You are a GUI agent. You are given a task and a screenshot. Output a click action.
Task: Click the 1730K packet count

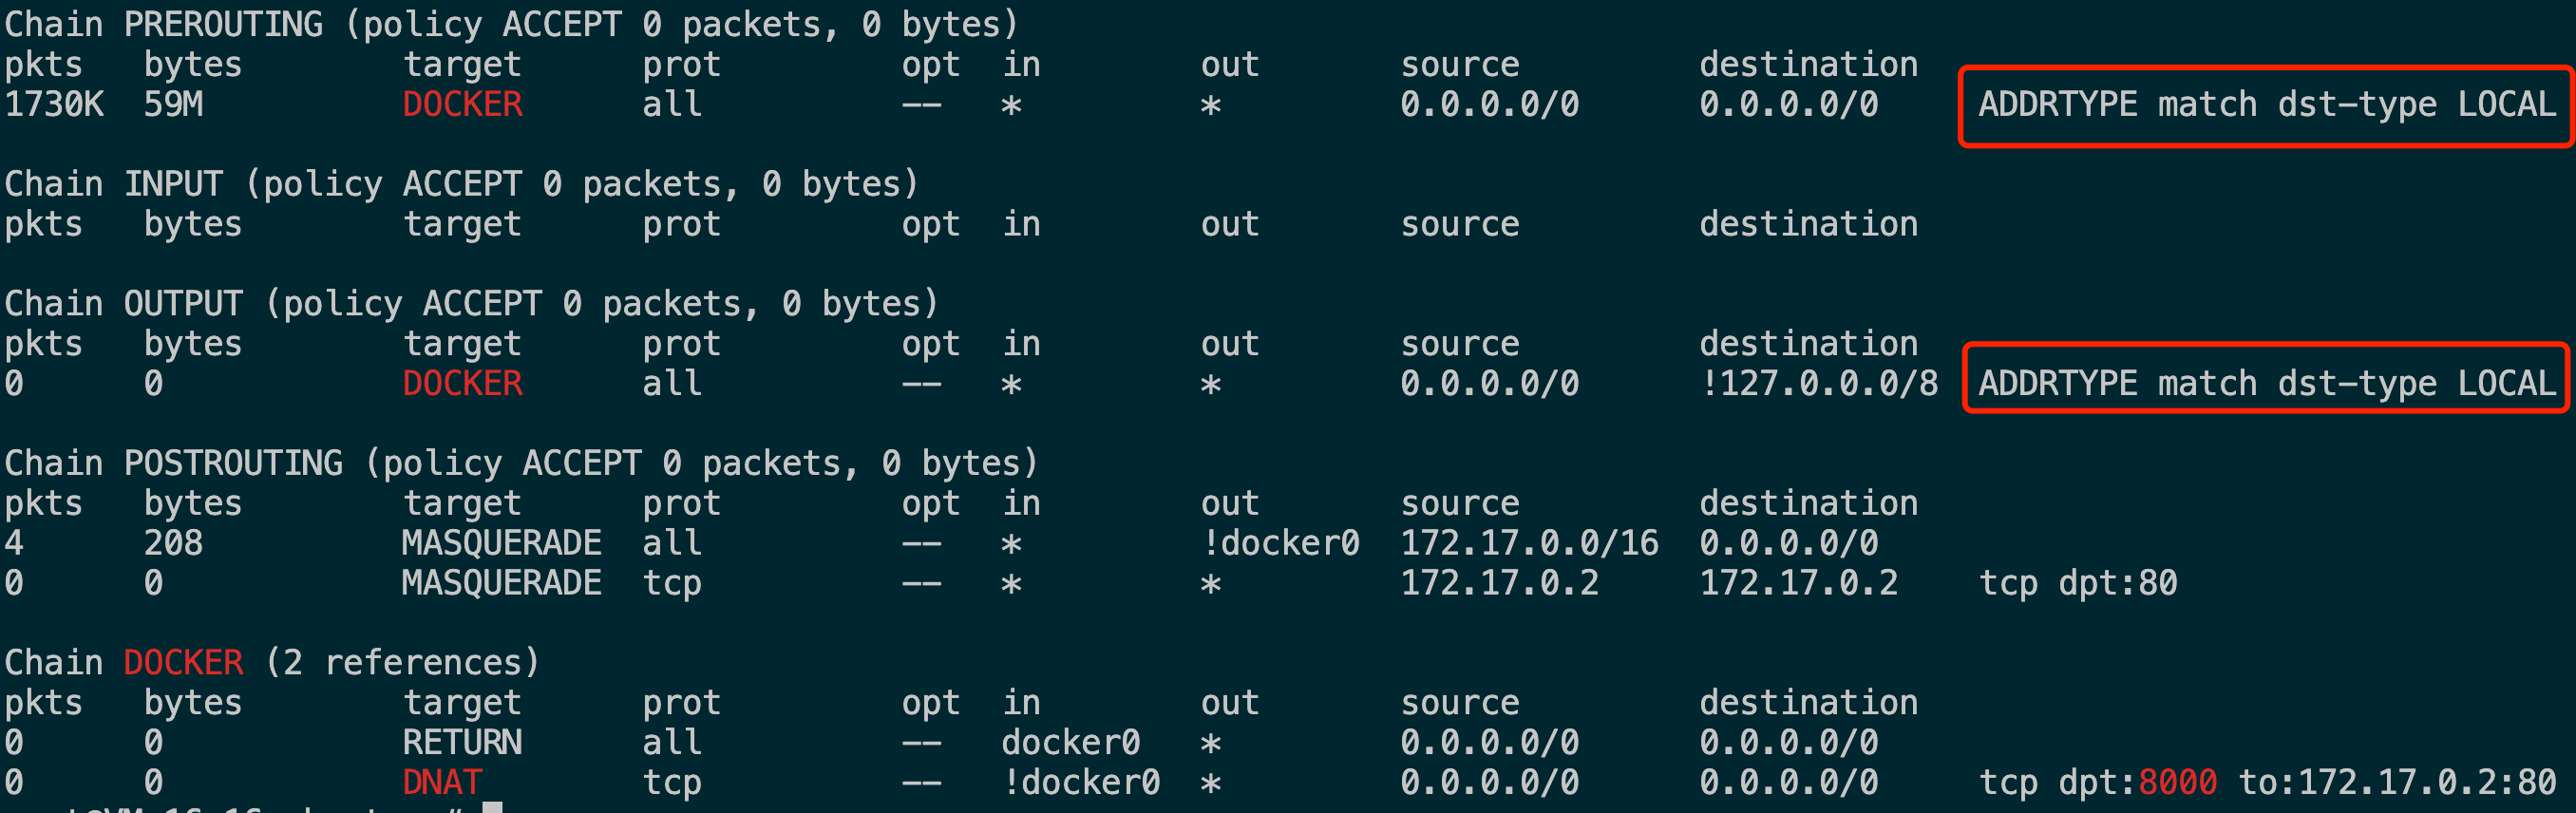54,104
